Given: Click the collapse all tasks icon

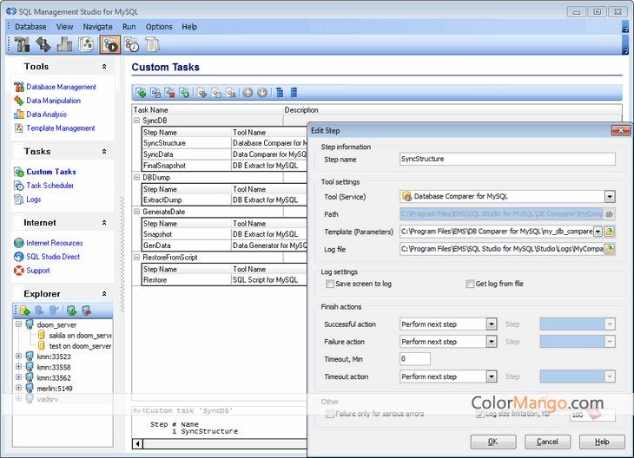Looking at the screenshot, I should click(x=294, y=93).
